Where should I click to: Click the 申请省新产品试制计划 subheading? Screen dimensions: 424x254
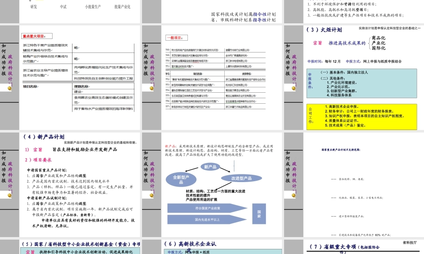[x=47, y=198]
